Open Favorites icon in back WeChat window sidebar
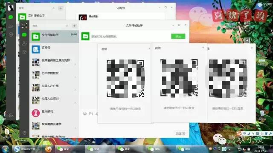 [11, 34]
